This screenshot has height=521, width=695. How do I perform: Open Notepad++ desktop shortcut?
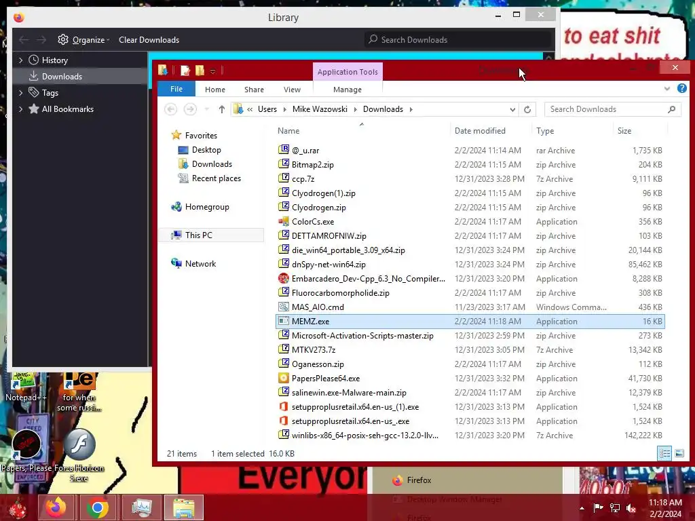click(x=26, y=387)
